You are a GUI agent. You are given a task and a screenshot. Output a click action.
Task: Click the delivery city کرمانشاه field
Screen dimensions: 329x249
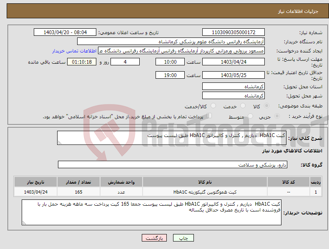tap(234, 96)
